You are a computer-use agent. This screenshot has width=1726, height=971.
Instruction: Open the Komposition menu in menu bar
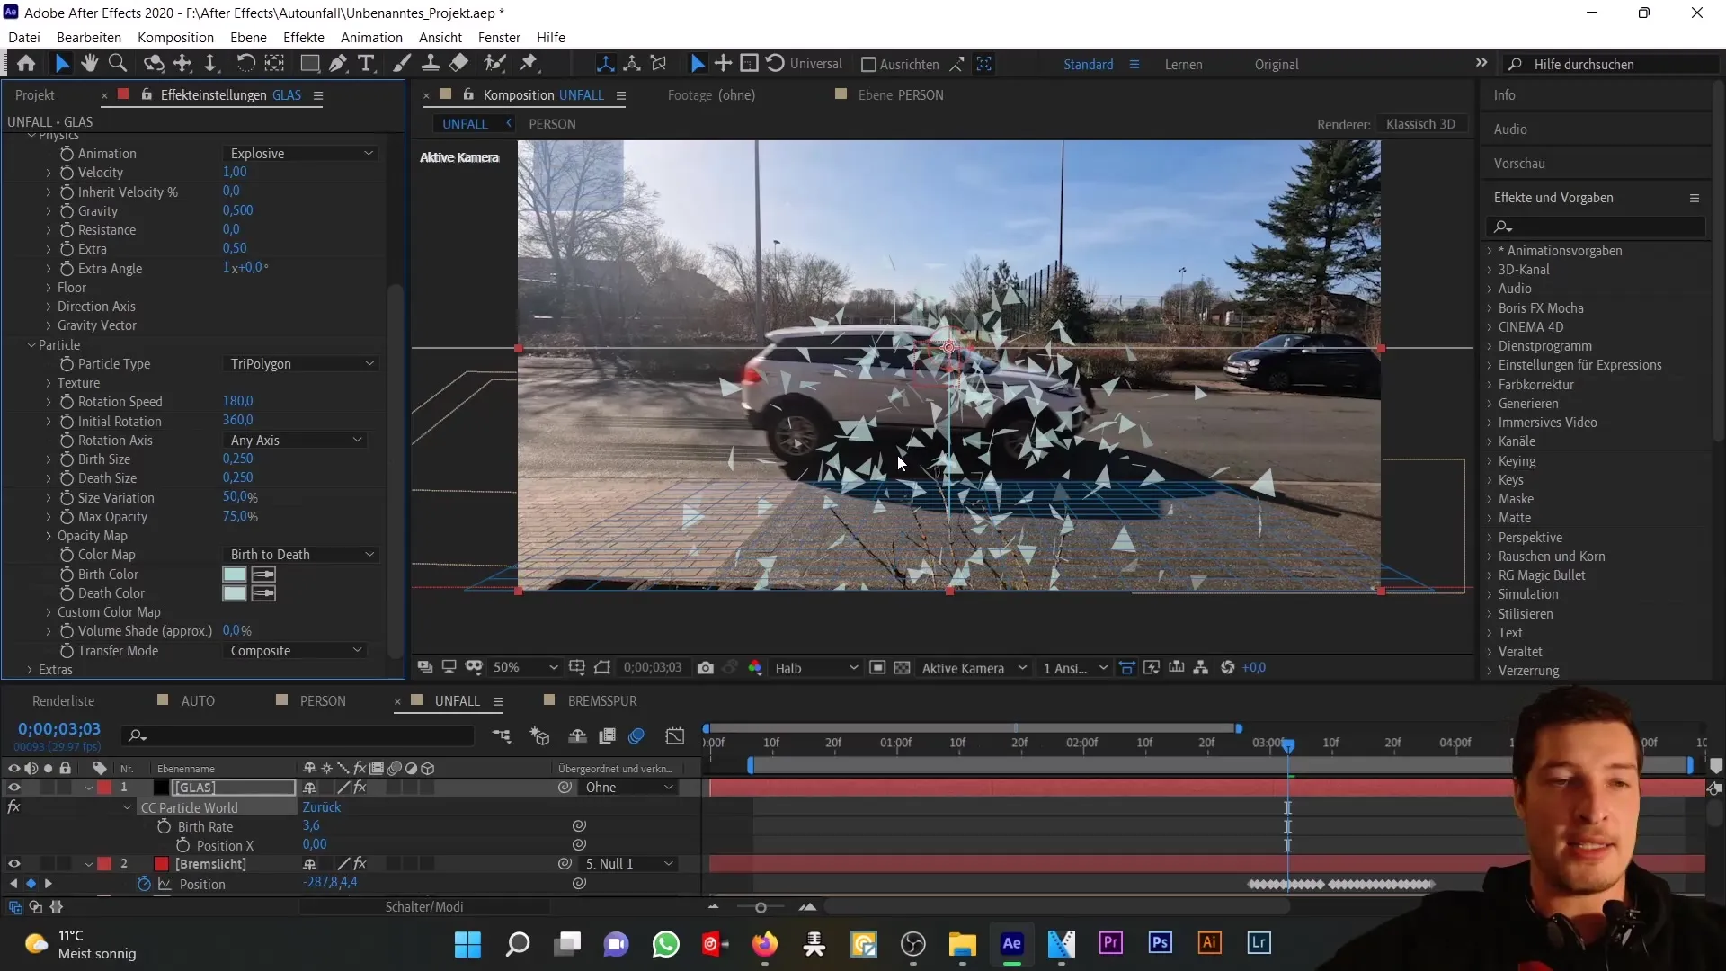click(x=175, y=37)
